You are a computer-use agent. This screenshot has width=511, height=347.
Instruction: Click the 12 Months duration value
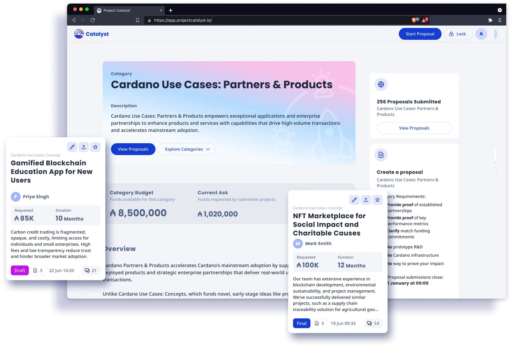[352, 265]
